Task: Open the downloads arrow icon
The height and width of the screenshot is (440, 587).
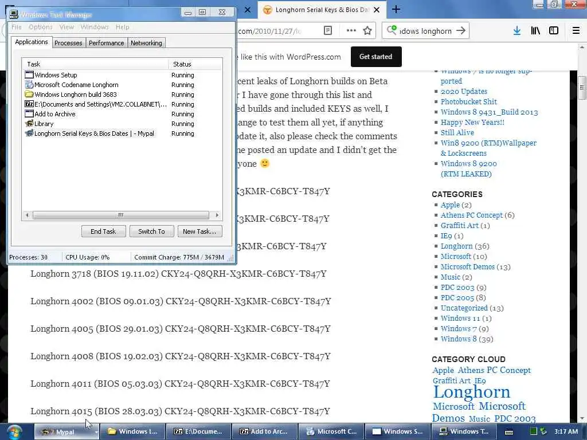Action: 517,31
